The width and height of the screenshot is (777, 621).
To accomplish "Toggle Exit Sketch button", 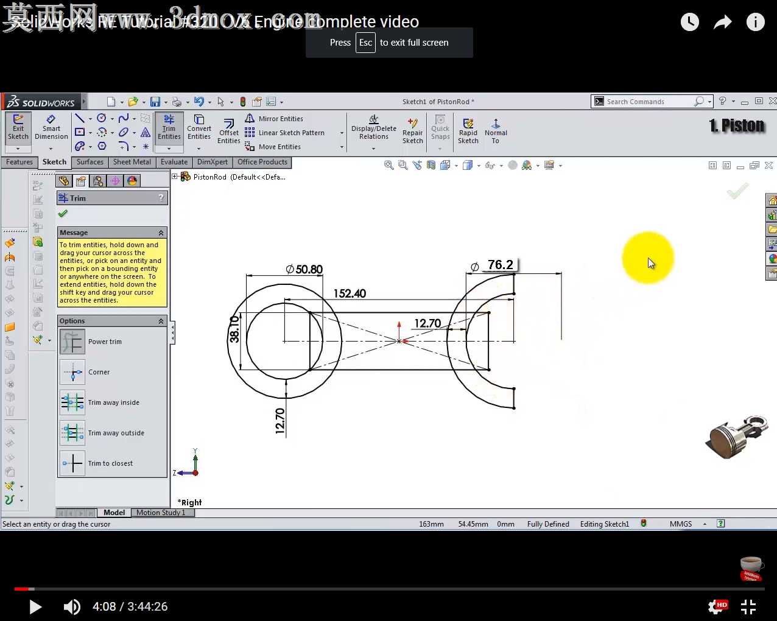I will pyautogui.click(x=18, y=128).
